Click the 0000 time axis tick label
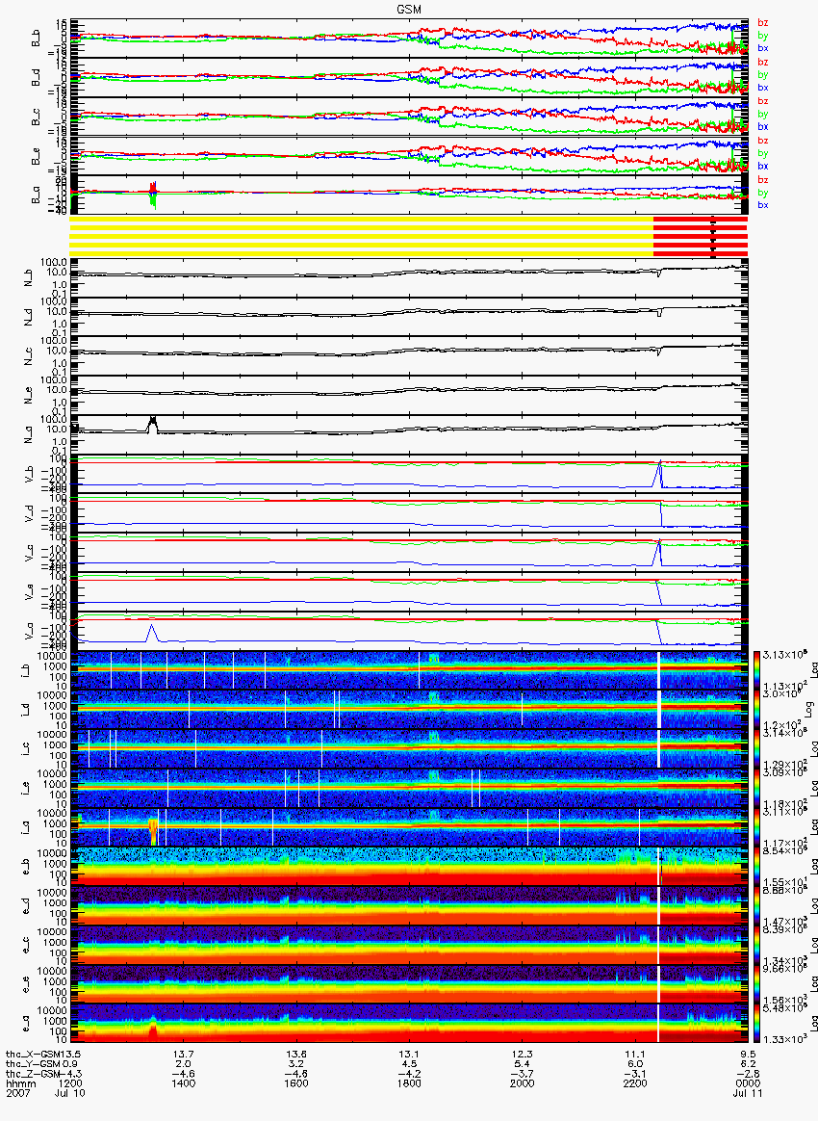The image size is (818, 1121). (748, 1083)
